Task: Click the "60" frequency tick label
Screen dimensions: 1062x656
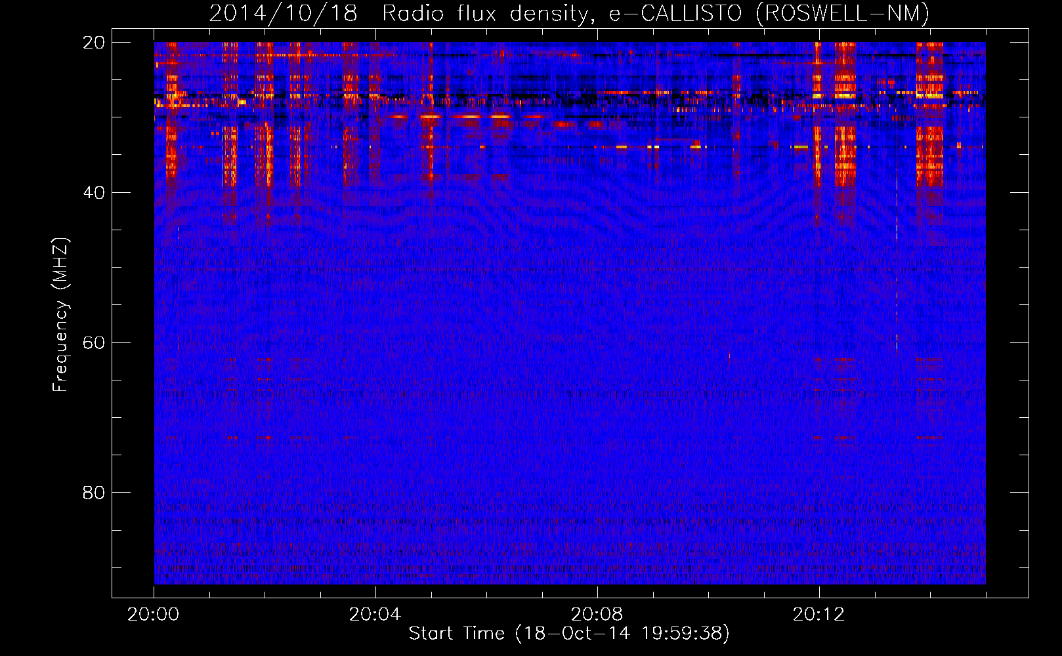Action: pyautogui.click(x=93, y=342)
